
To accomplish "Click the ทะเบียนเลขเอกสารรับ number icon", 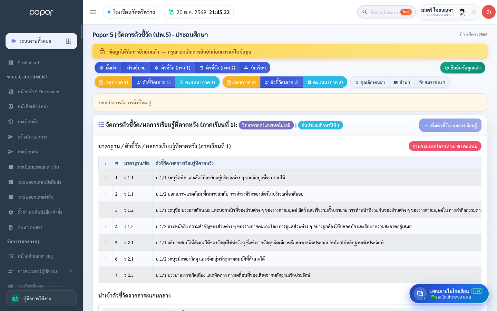I will click(x=11, y=167).
